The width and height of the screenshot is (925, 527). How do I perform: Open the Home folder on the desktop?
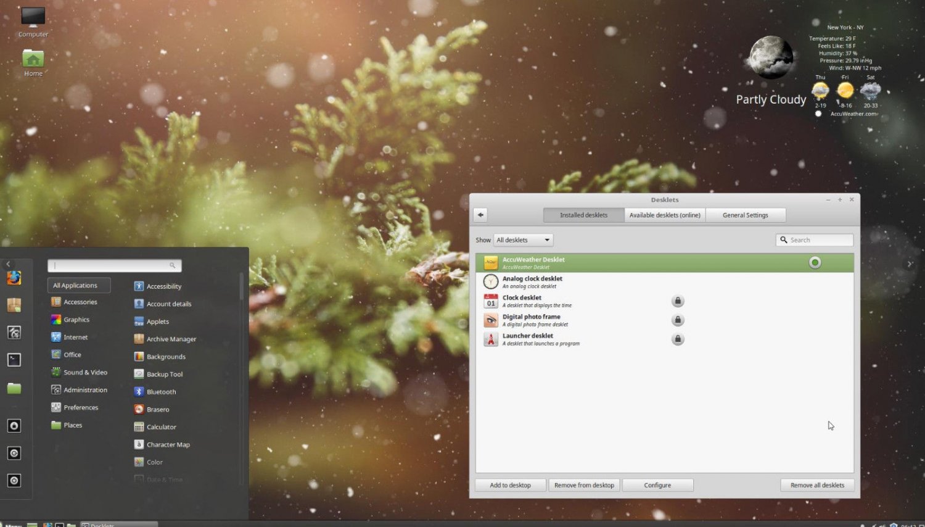coord(31,59)
